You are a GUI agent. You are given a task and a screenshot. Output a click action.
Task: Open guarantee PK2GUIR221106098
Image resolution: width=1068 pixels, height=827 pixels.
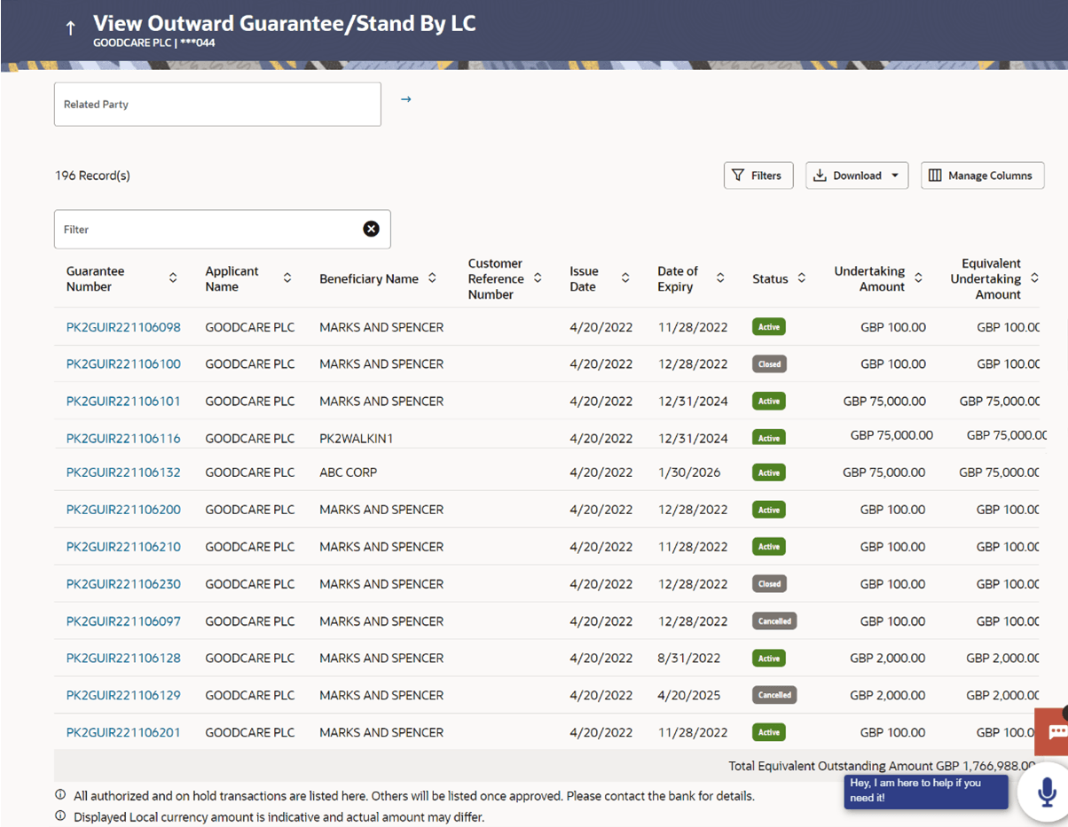pyautogui.click(x=123, y=327)
